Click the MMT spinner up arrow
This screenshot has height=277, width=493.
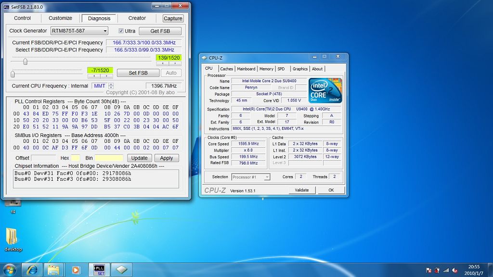111,84
